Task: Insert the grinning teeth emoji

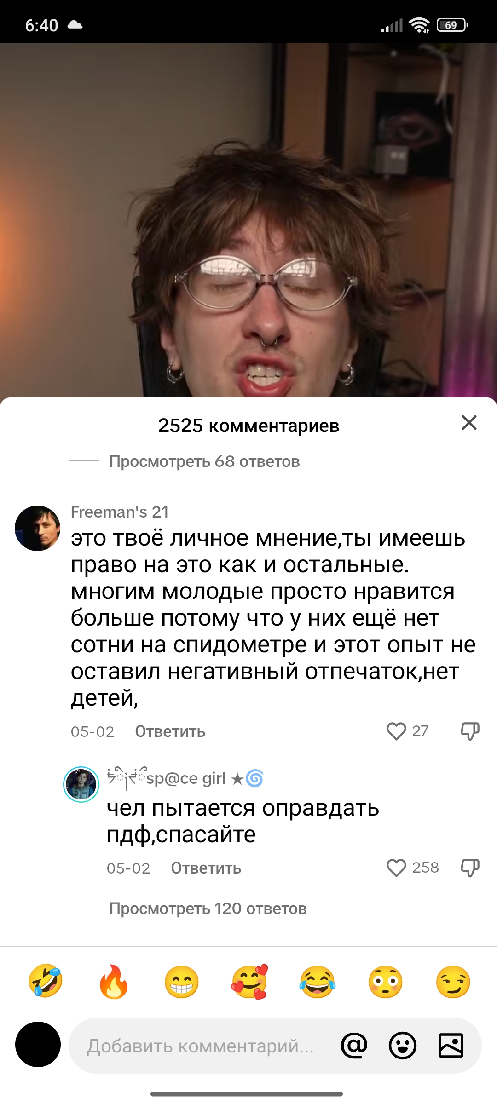Action: tap(182, 981)
